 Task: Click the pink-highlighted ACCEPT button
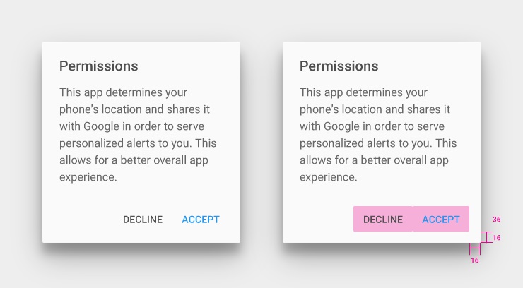pos(441,219)
